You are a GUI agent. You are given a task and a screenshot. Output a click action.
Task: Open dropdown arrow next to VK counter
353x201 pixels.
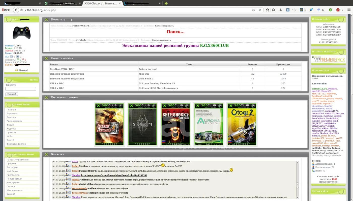296,10
